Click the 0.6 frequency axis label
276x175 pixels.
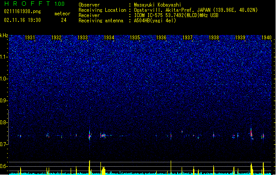click(4, 166)
